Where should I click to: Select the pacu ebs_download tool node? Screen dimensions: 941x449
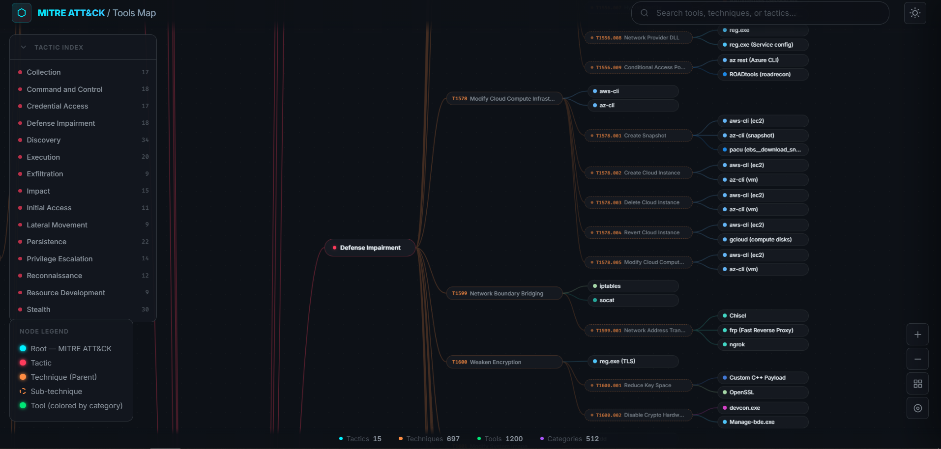(x=763, y=150)
